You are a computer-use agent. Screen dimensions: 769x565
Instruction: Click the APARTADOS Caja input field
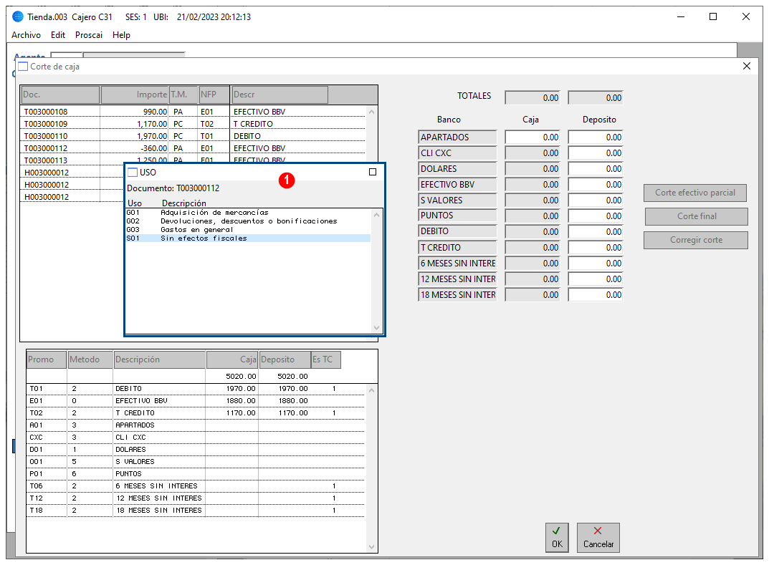tap(532, 137)
